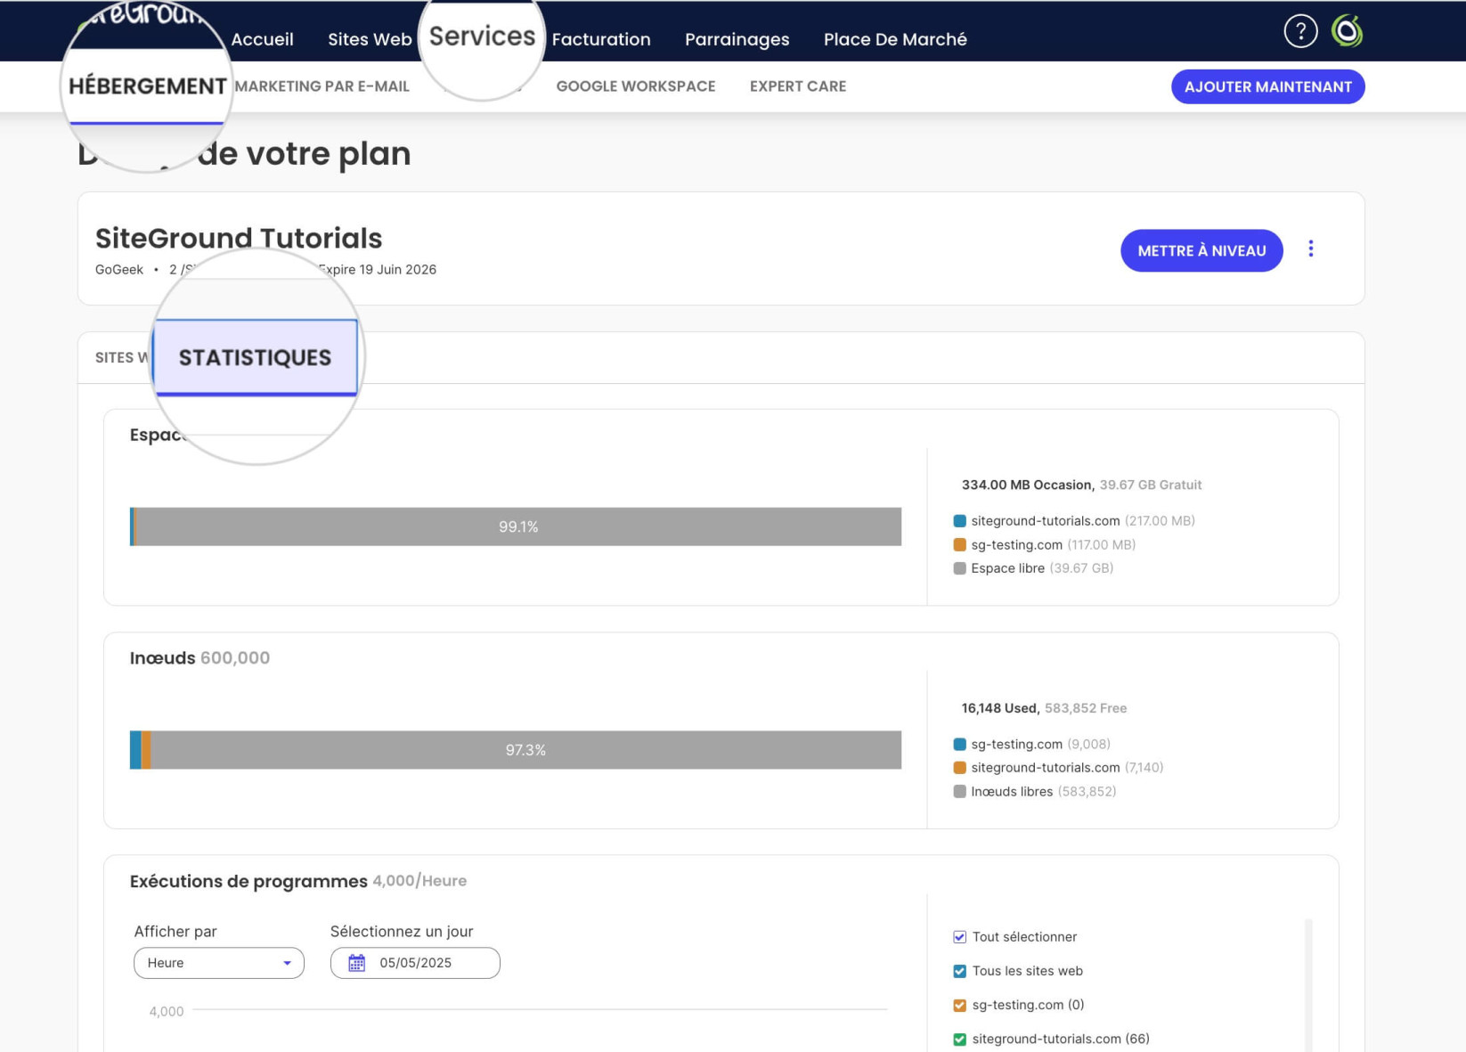The height and width of the screenshot is (1052, 1466).
Task: Click the calendar icon in date field
Action: click(356, 963)
